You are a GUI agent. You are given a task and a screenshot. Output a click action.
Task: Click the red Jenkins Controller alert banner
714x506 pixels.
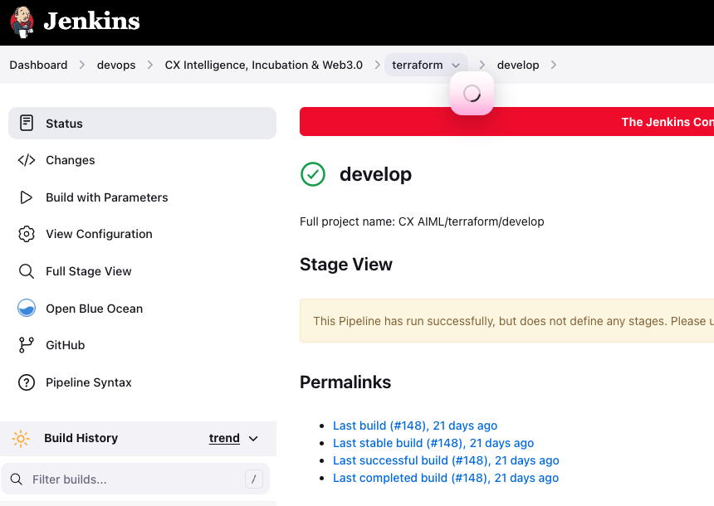(x=506, y=121)
